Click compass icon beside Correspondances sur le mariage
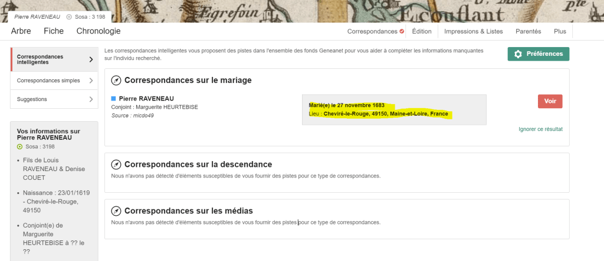The height and width of the screenshot is (261, 604). (116, 81)
